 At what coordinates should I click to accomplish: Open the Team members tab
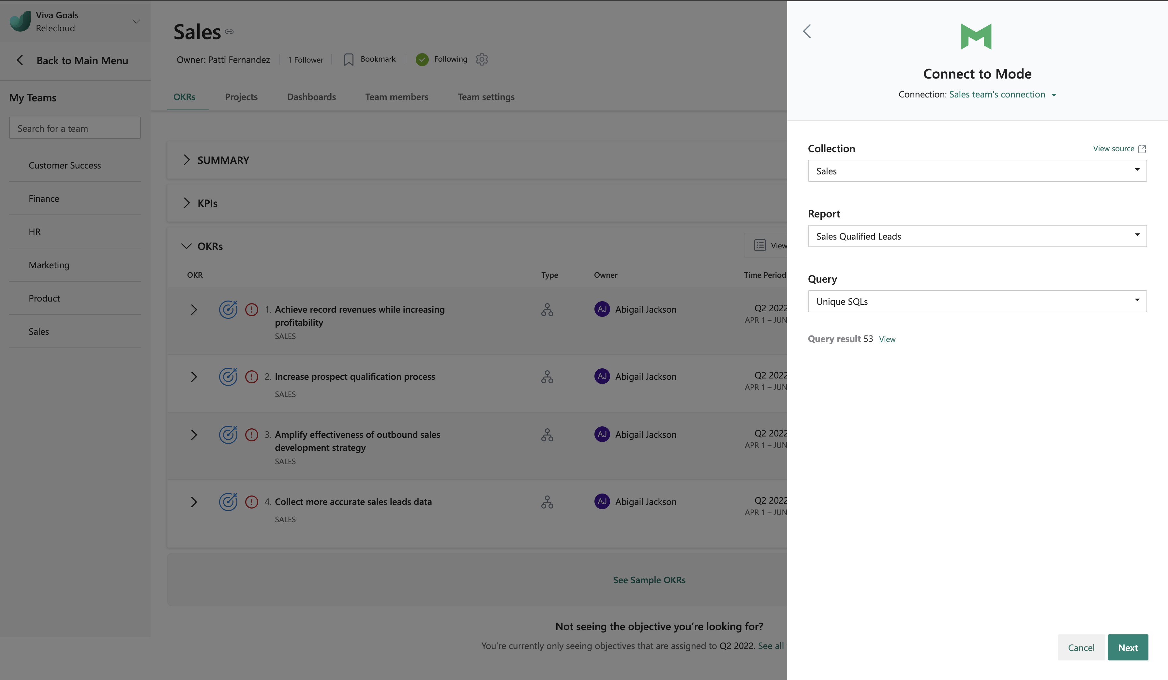(396, 97)
